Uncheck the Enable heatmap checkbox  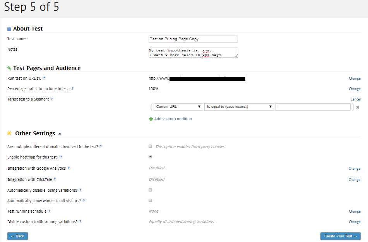coord(150,157)
